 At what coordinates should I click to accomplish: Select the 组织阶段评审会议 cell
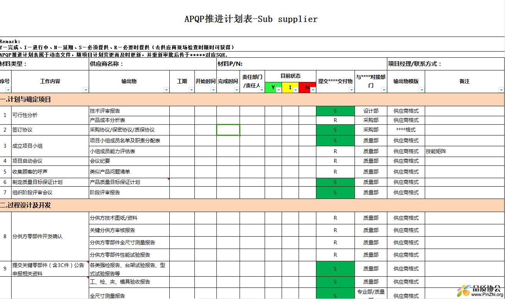pos(50,192)
